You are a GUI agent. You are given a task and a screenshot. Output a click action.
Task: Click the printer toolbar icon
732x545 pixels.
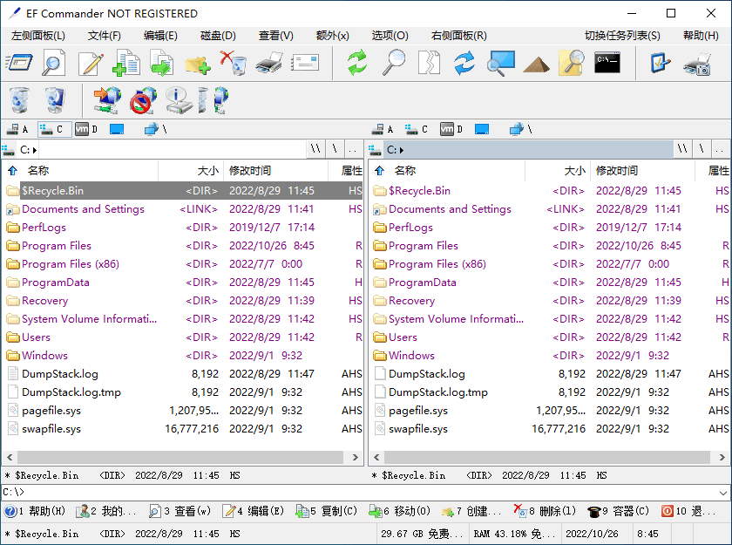pos(269,63)
